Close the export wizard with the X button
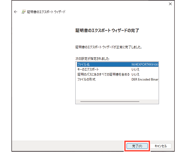Screen dimensions: 186x152 click(x=170, y=4)
